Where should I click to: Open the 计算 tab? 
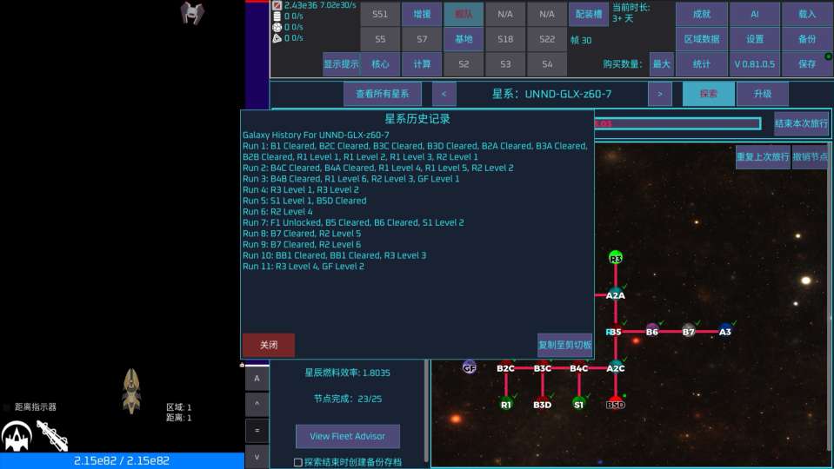tap(422, 64)
